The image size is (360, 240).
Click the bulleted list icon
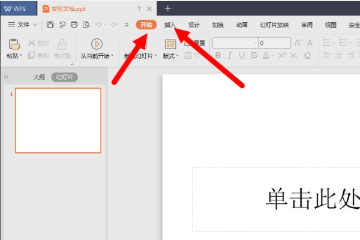pos(327,43)
